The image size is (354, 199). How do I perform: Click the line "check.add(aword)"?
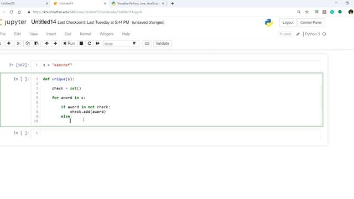88,112
